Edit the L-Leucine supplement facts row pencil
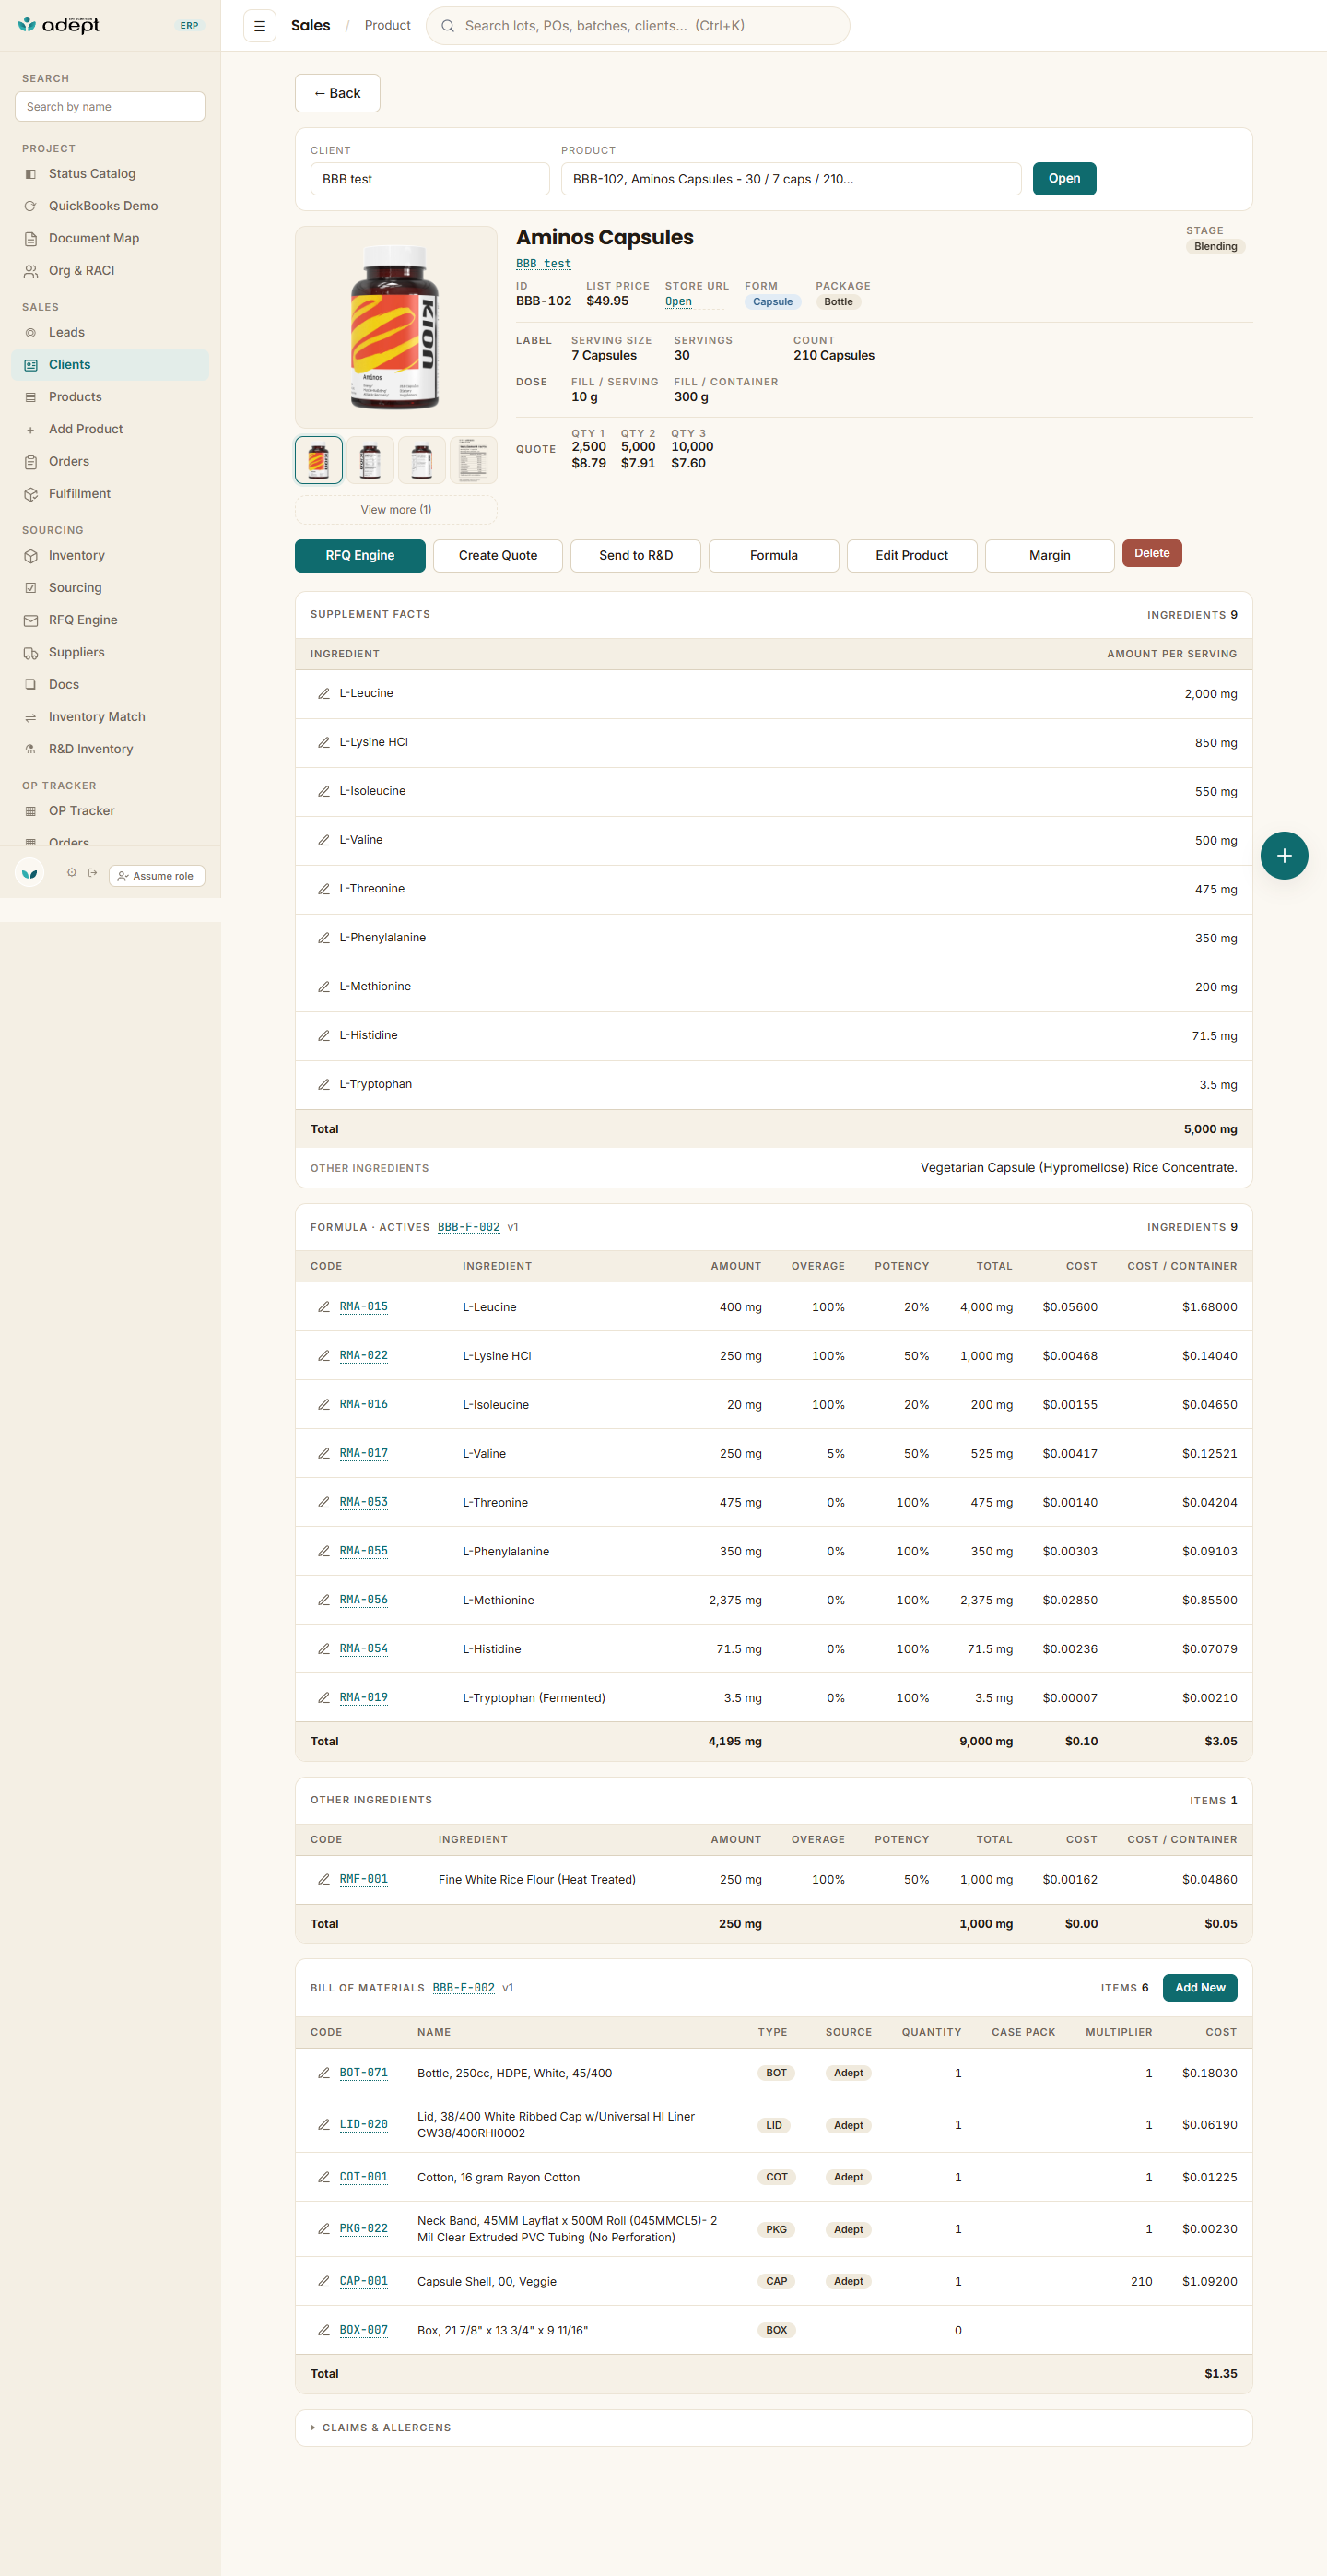The image size is (1327, 2576). tap(323, 693)
